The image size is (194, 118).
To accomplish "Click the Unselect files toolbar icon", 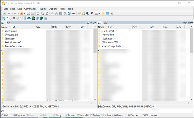I will tap(33, 14).
